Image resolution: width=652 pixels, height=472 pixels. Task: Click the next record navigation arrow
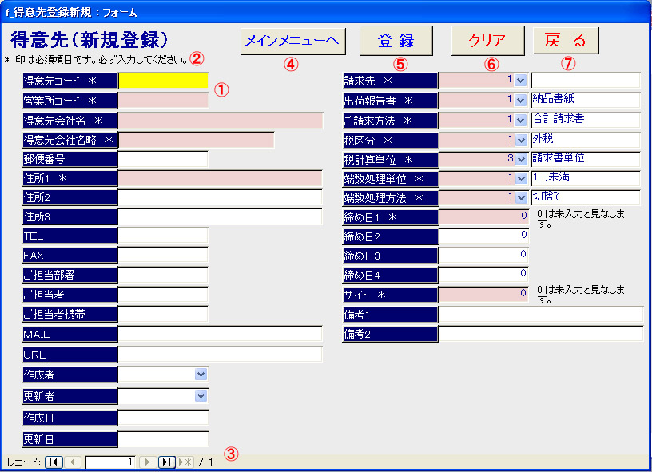(148, 462)
